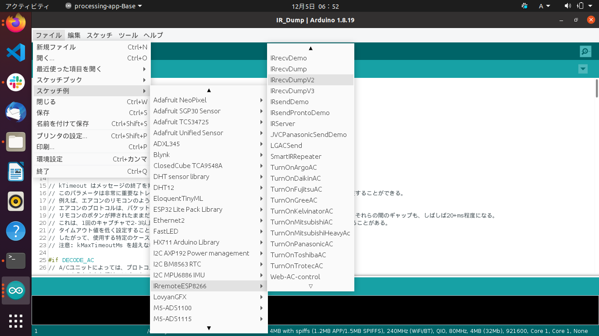Choose 開く... menu entry
This screenshot has width=599, height=336.
(92, 58)
